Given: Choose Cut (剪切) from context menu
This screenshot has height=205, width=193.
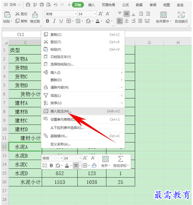Looking at the screenshot, I should 83,42.
